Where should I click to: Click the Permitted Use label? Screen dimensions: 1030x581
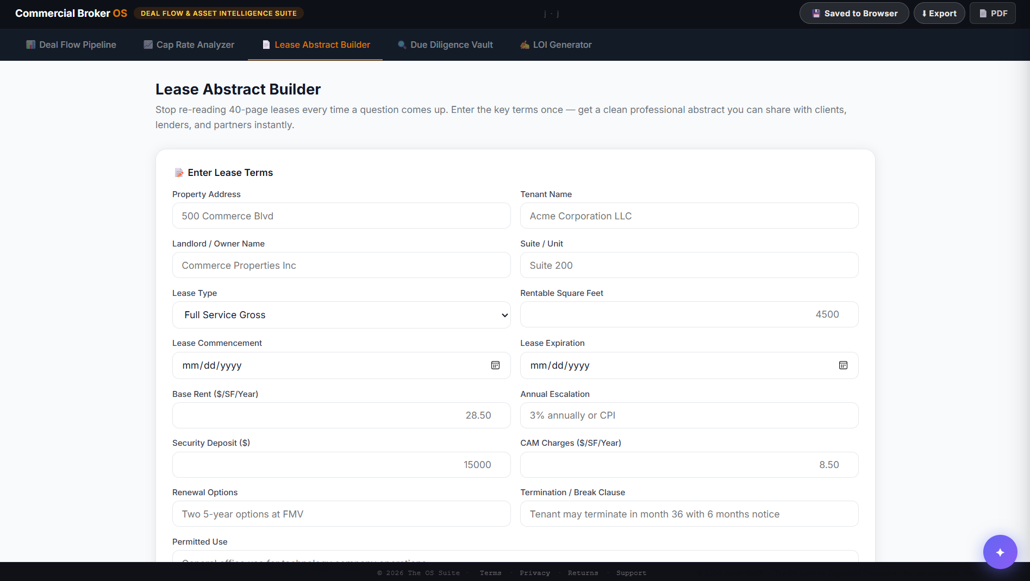200,542
